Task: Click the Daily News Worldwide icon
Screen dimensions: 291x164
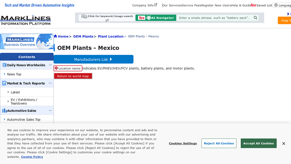Action: click(x=4, y=65)
